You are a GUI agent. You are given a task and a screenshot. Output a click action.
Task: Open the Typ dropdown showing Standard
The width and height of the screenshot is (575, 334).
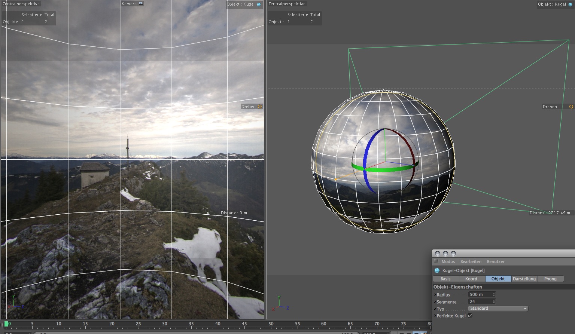coord(498,309)
